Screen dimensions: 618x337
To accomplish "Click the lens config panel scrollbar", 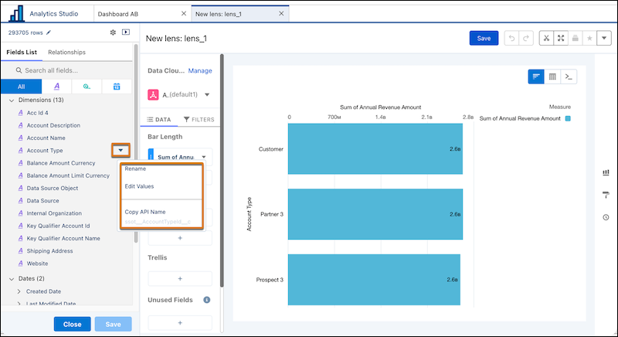I will (x=222, y=170).
